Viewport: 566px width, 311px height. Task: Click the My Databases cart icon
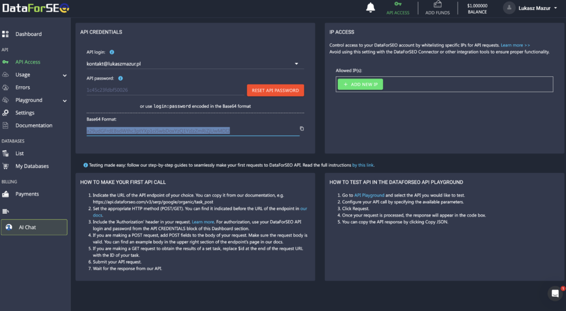[6, 166]
